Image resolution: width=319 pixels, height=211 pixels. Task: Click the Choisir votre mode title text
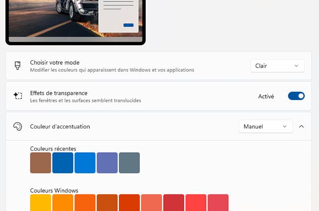click(x=55, y=62)
